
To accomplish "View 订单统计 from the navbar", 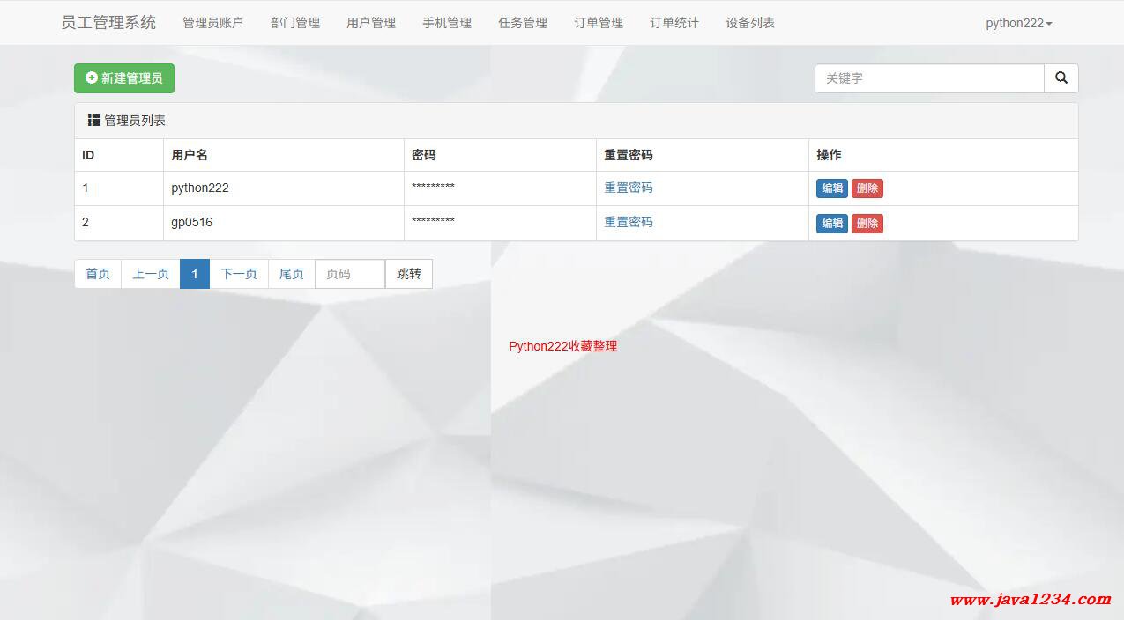I will pyautogui.click(x=674, y=23).
